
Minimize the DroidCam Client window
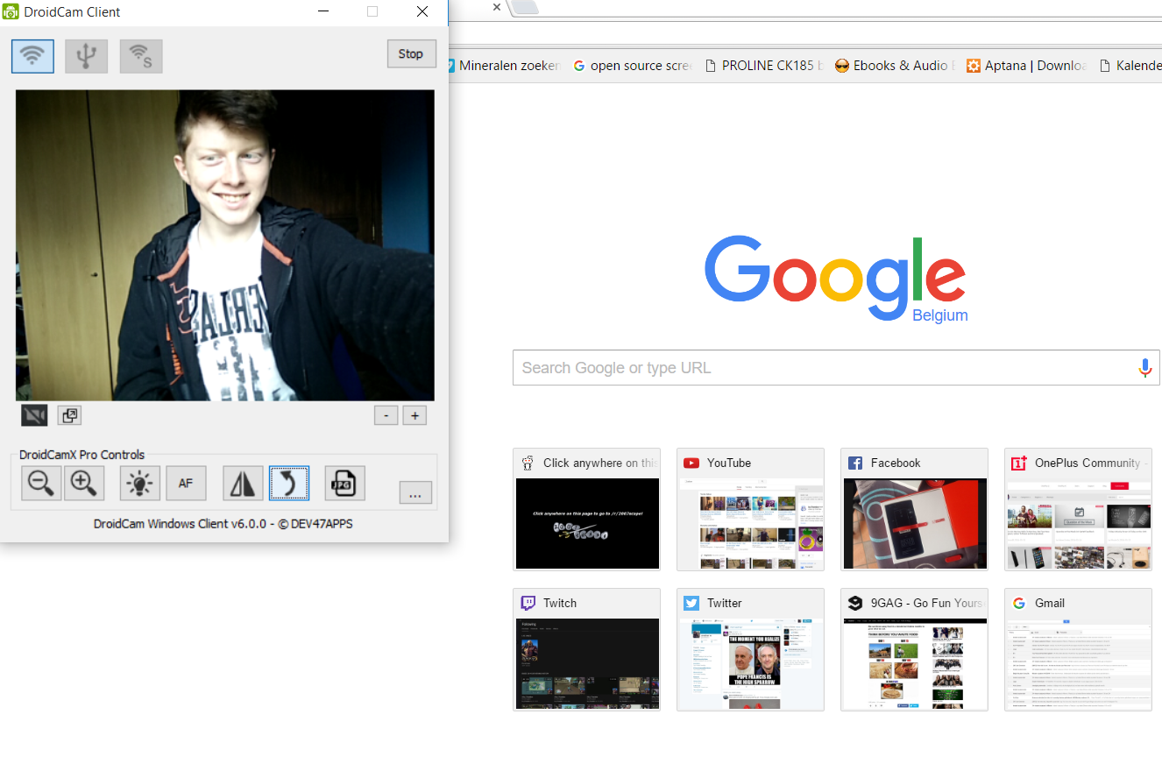(x=323, y=12)
